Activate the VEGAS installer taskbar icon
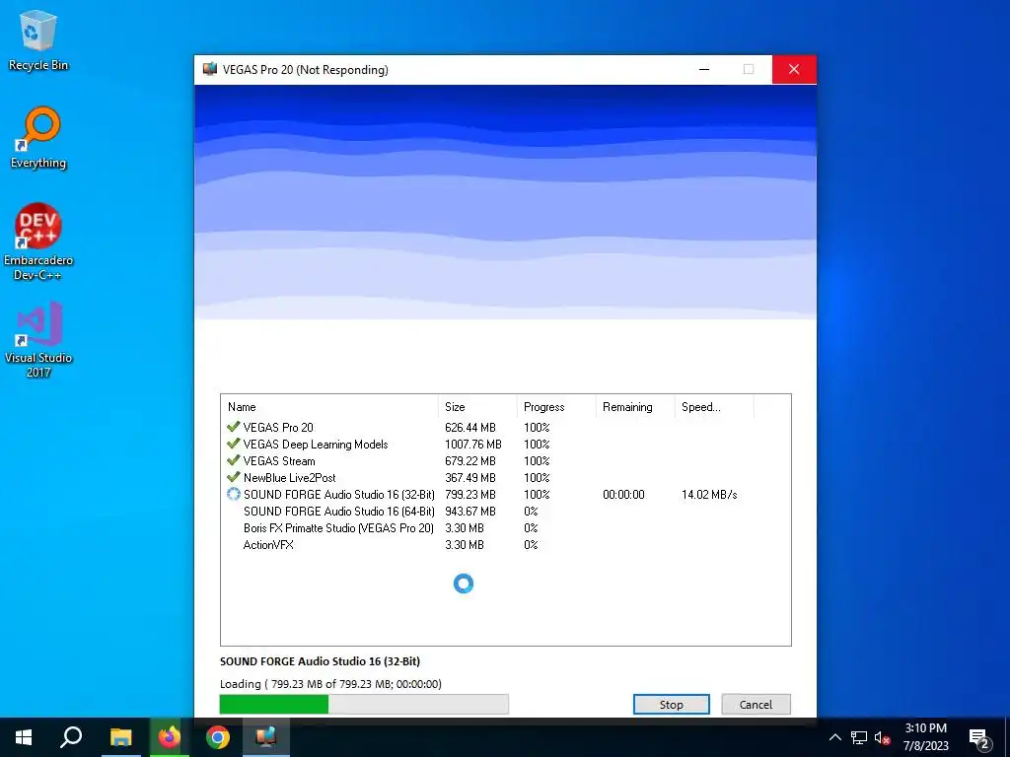The width and height of the screenshot is (1010, 757). pos(266,737)
